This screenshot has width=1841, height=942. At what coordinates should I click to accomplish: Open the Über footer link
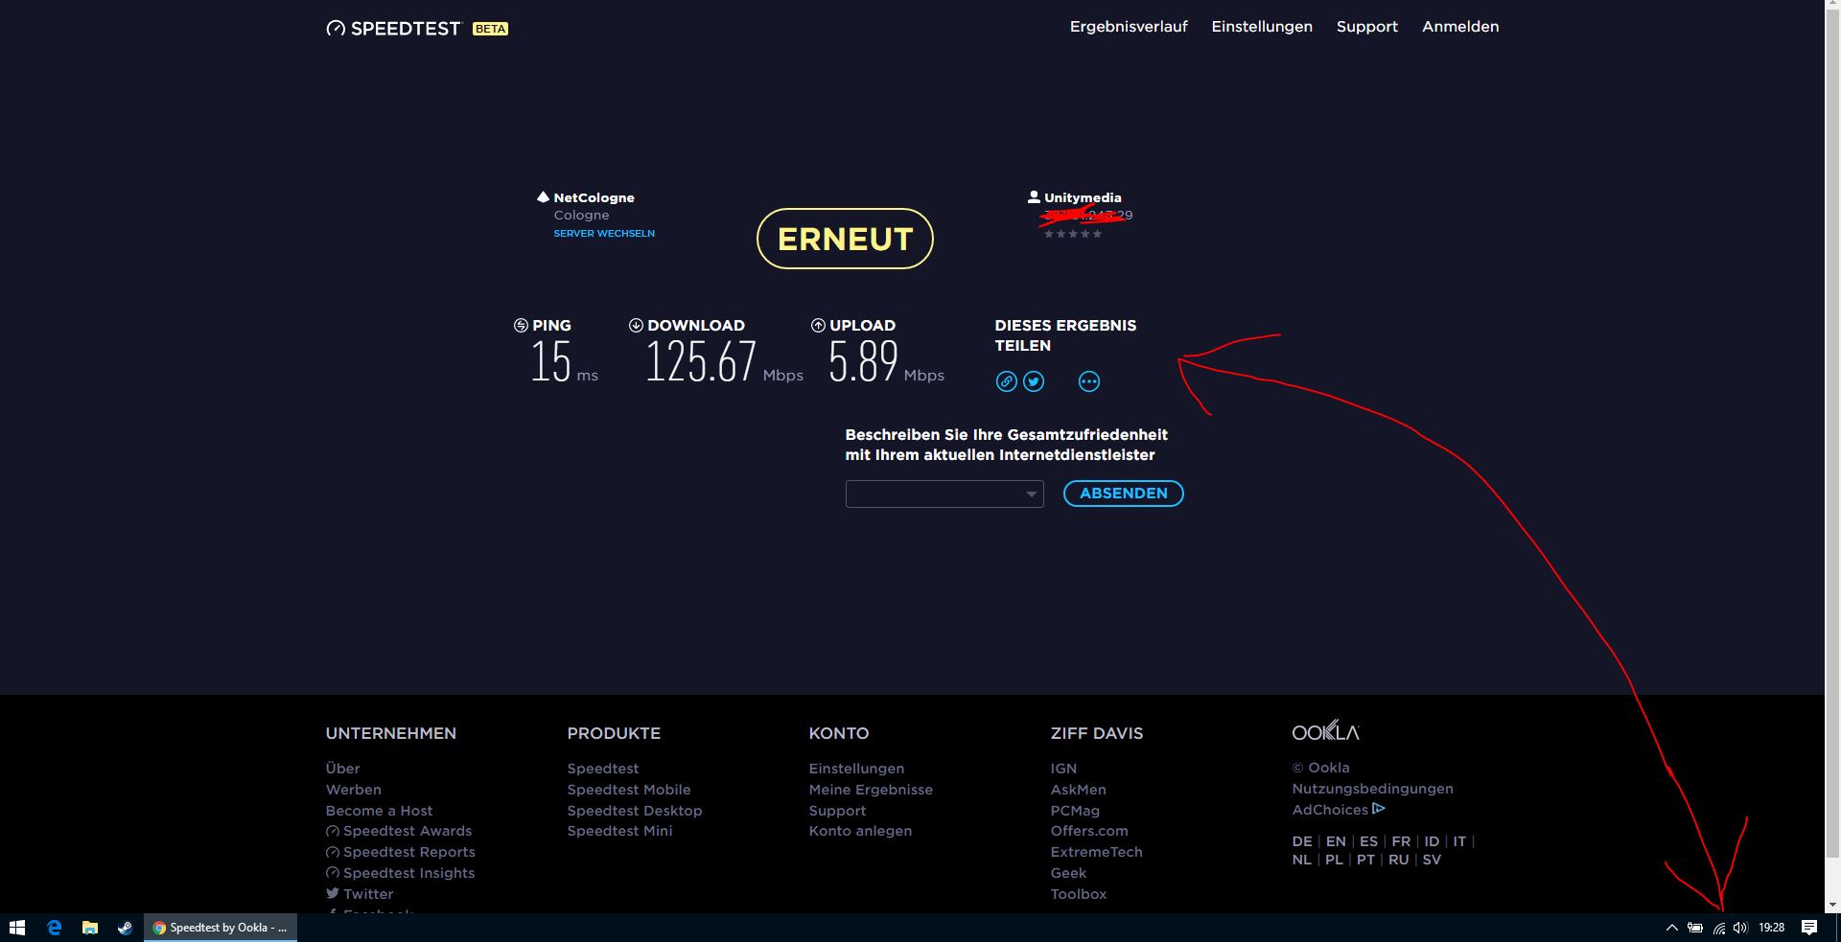click(x=342, y=769)
